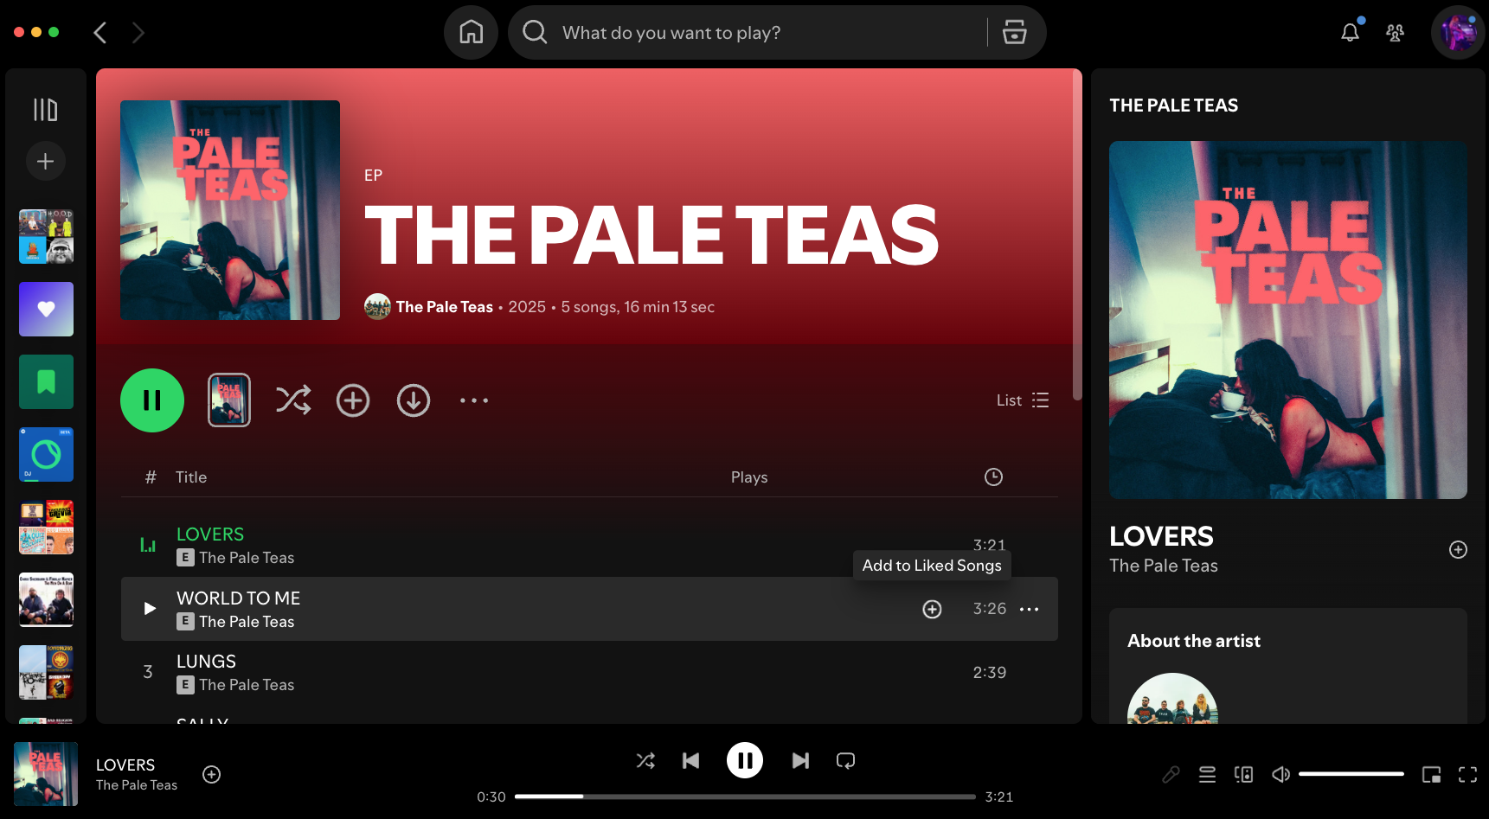
Task: Save EP to Your Library
Action: 353,400
